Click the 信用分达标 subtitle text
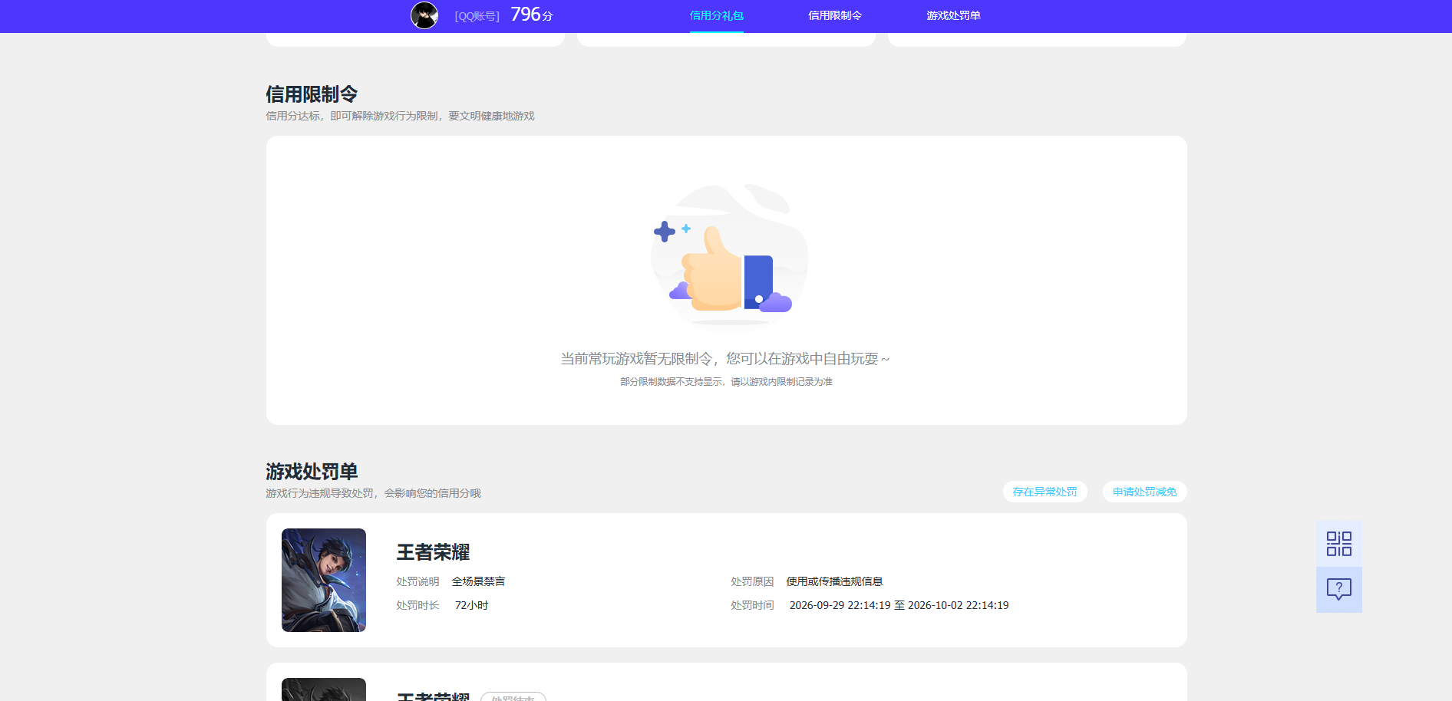 [400, 116]
